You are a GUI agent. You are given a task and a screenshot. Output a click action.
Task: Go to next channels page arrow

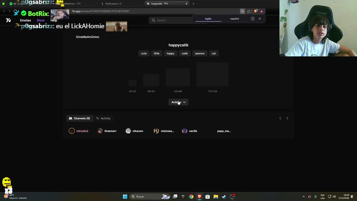(287, 118)
